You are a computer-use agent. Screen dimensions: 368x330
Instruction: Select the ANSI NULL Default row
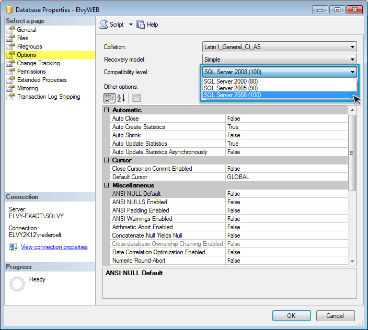pos(229,194)
